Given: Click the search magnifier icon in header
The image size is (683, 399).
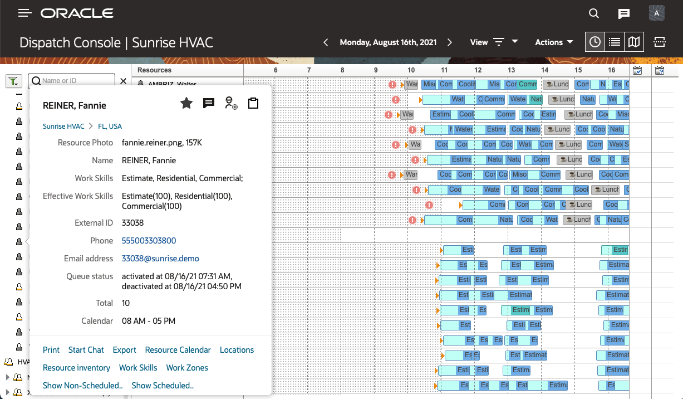Looking at the screenshot, I should [594, 14].
